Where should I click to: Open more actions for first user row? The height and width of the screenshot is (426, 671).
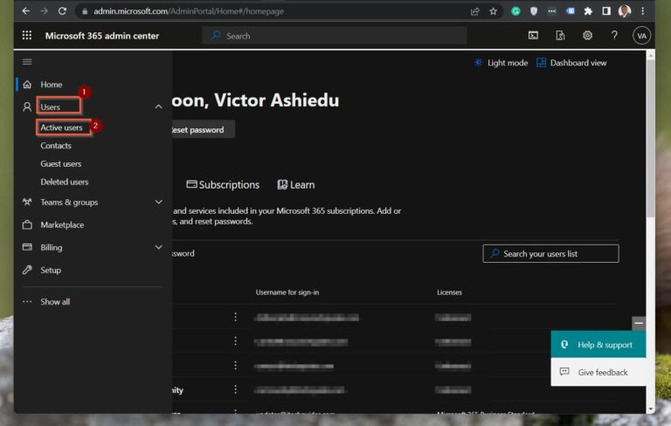tap(235, 317)
